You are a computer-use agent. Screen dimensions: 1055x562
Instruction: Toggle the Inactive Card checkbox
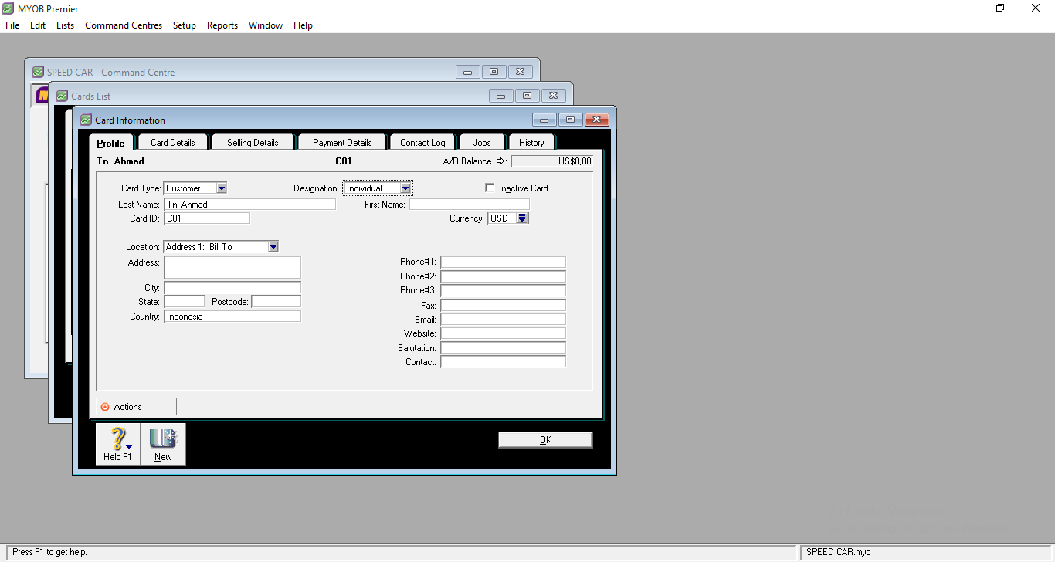(490, 188)
